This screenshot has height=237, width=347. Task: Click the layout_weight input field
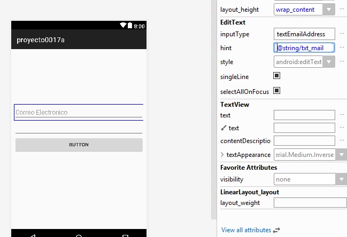(x=310, y=203)
